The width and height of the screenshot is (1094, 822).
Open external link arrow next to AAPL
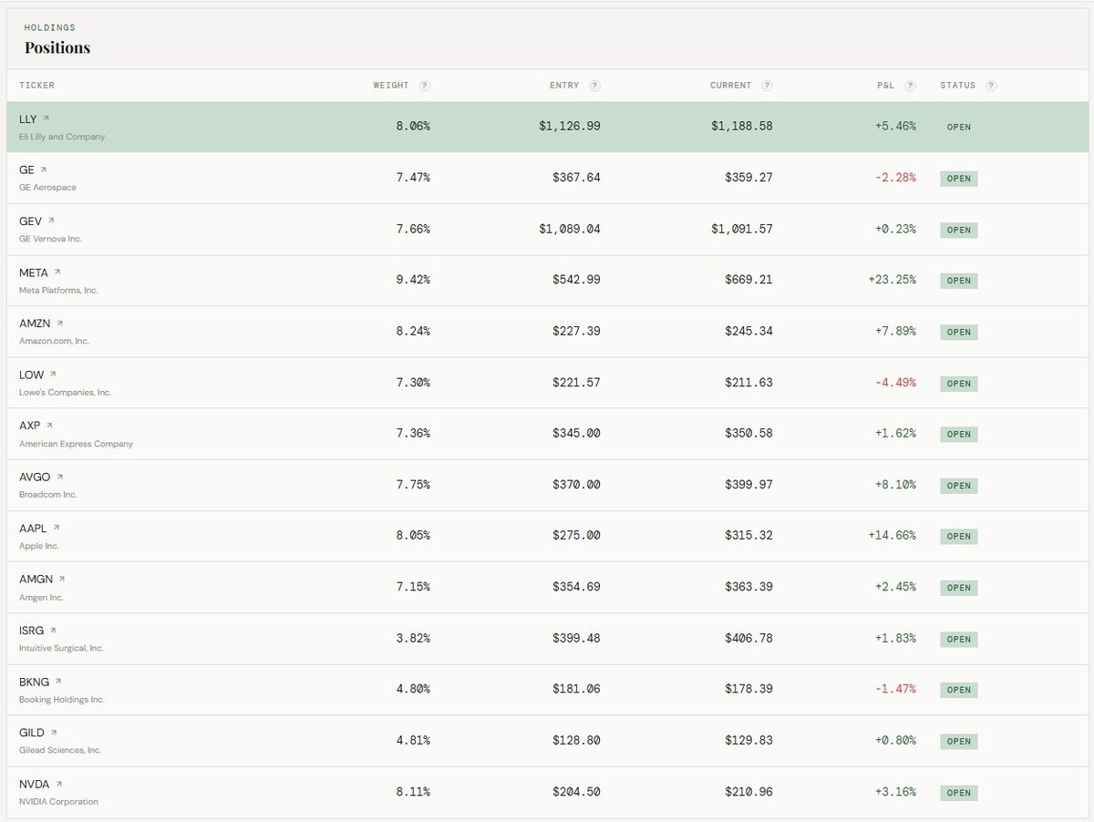click(x=57, y=528)
